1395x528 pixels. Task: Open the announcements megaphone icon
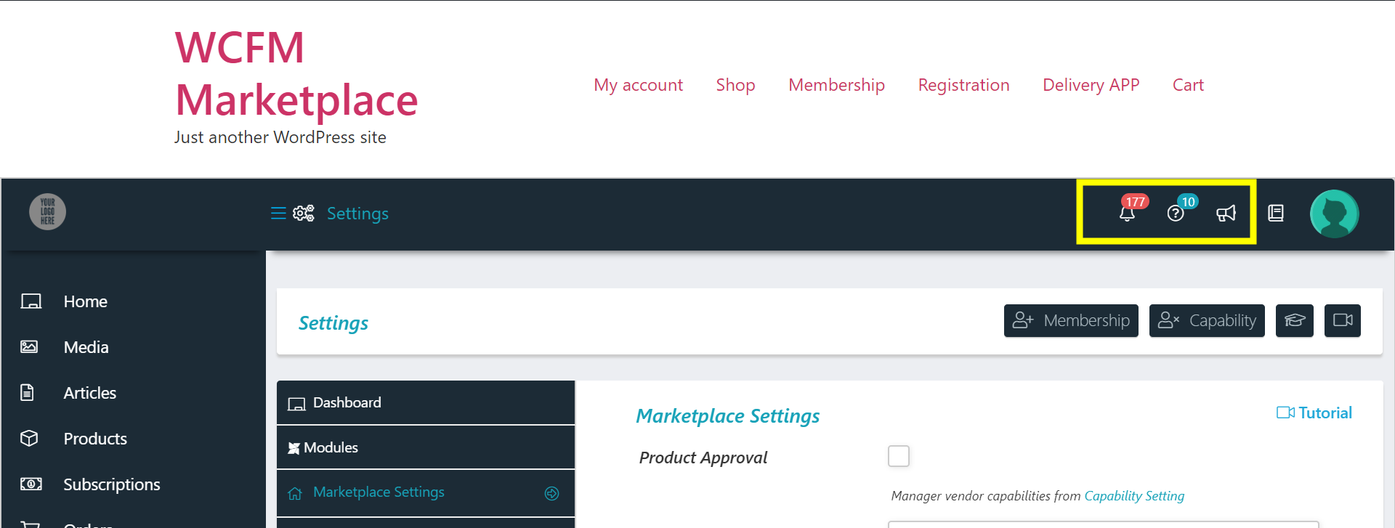[1226, 213]
